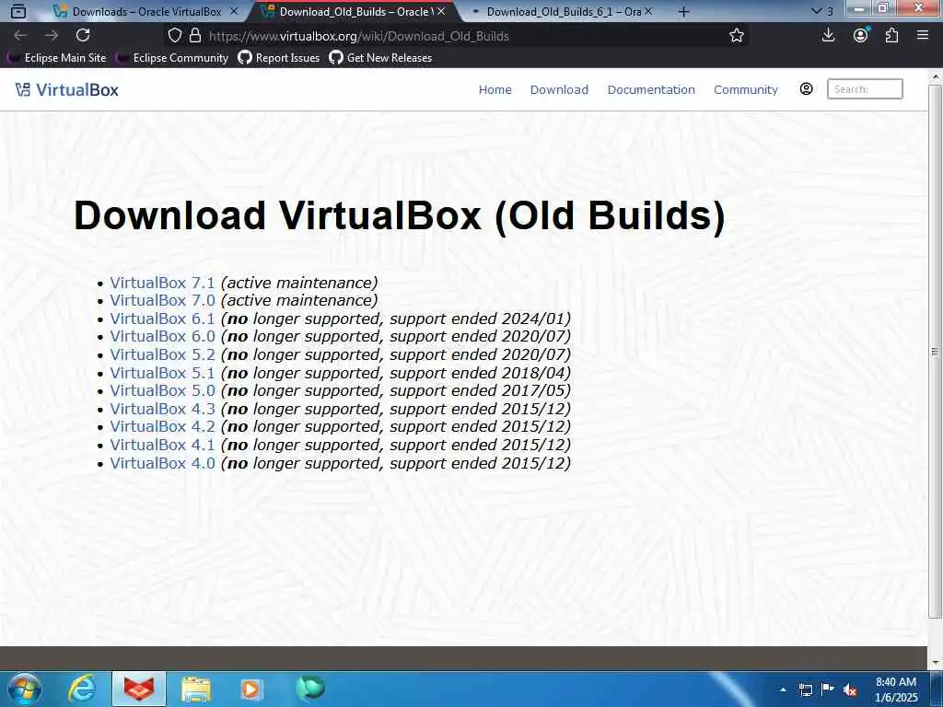Open the VirtualBox 4.1 link
This screenshot has width=943, height=707.
(162, 445)
